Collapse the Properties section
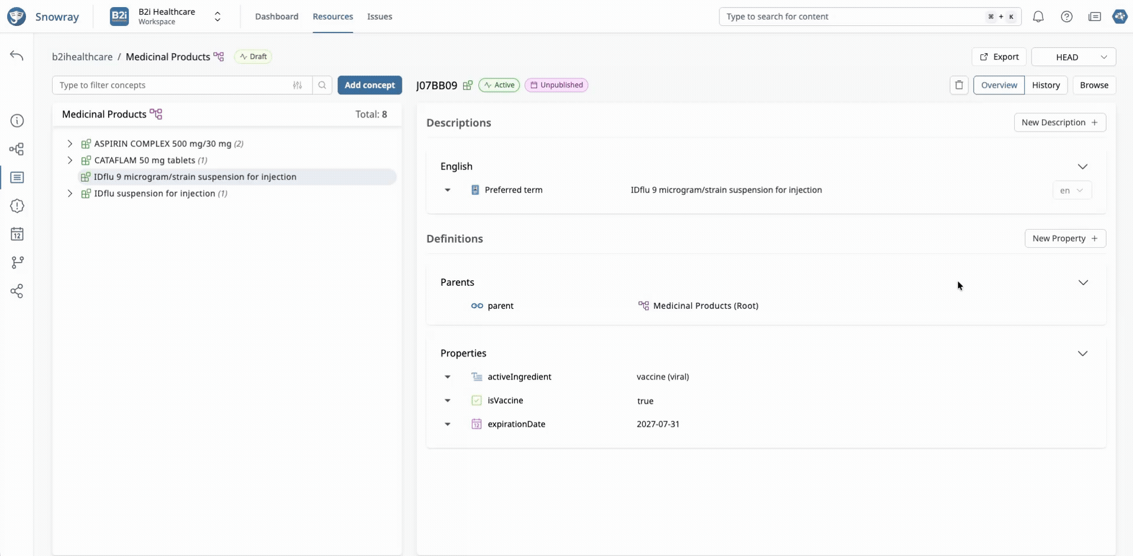1133x556 pixels. click(x=1082, y=354)
